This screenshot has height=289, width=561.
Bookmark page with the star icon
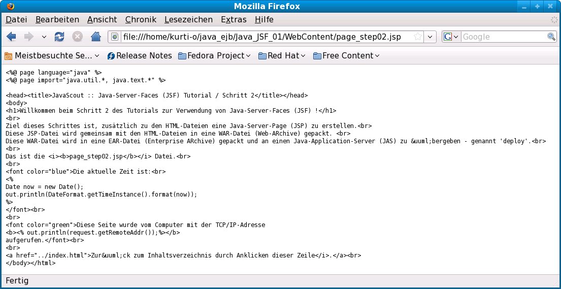(x=417, y=37)
